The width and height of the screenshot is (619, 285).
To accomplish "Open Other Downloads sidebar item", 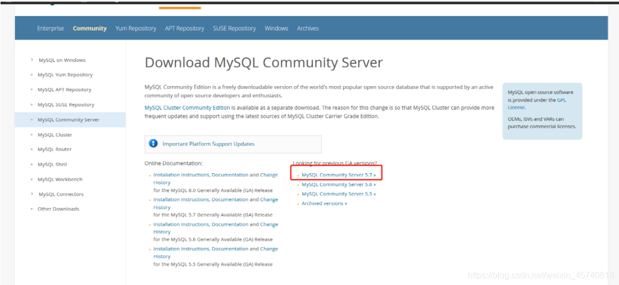I will point(59,209).
